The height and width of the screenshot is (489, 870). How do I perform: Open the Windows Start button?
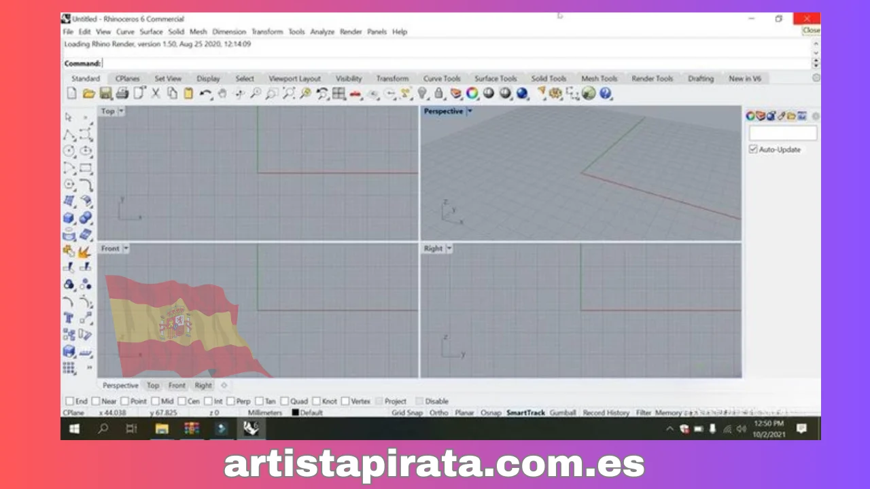click(75, 429)
